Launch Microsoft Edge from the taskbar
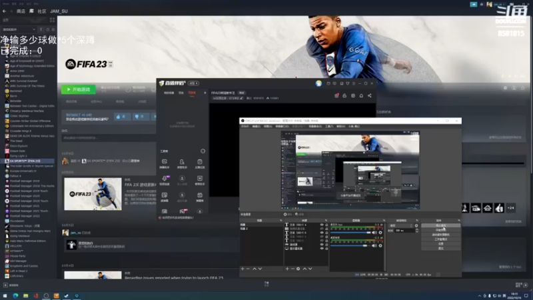533x300 pixels. pos(15,296)
